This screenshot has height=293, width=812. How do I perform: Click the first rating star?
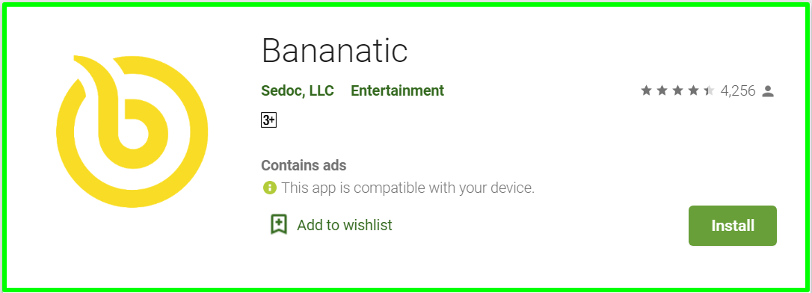[x=646, y=91]
